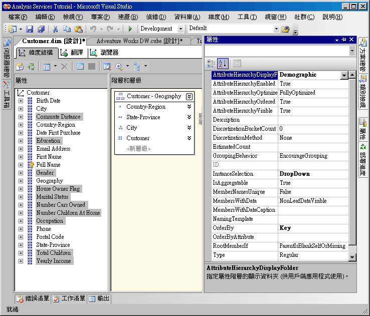Open the Default platform dropdown
Viewport: 370px width, 316px height.
pos(276,29)
